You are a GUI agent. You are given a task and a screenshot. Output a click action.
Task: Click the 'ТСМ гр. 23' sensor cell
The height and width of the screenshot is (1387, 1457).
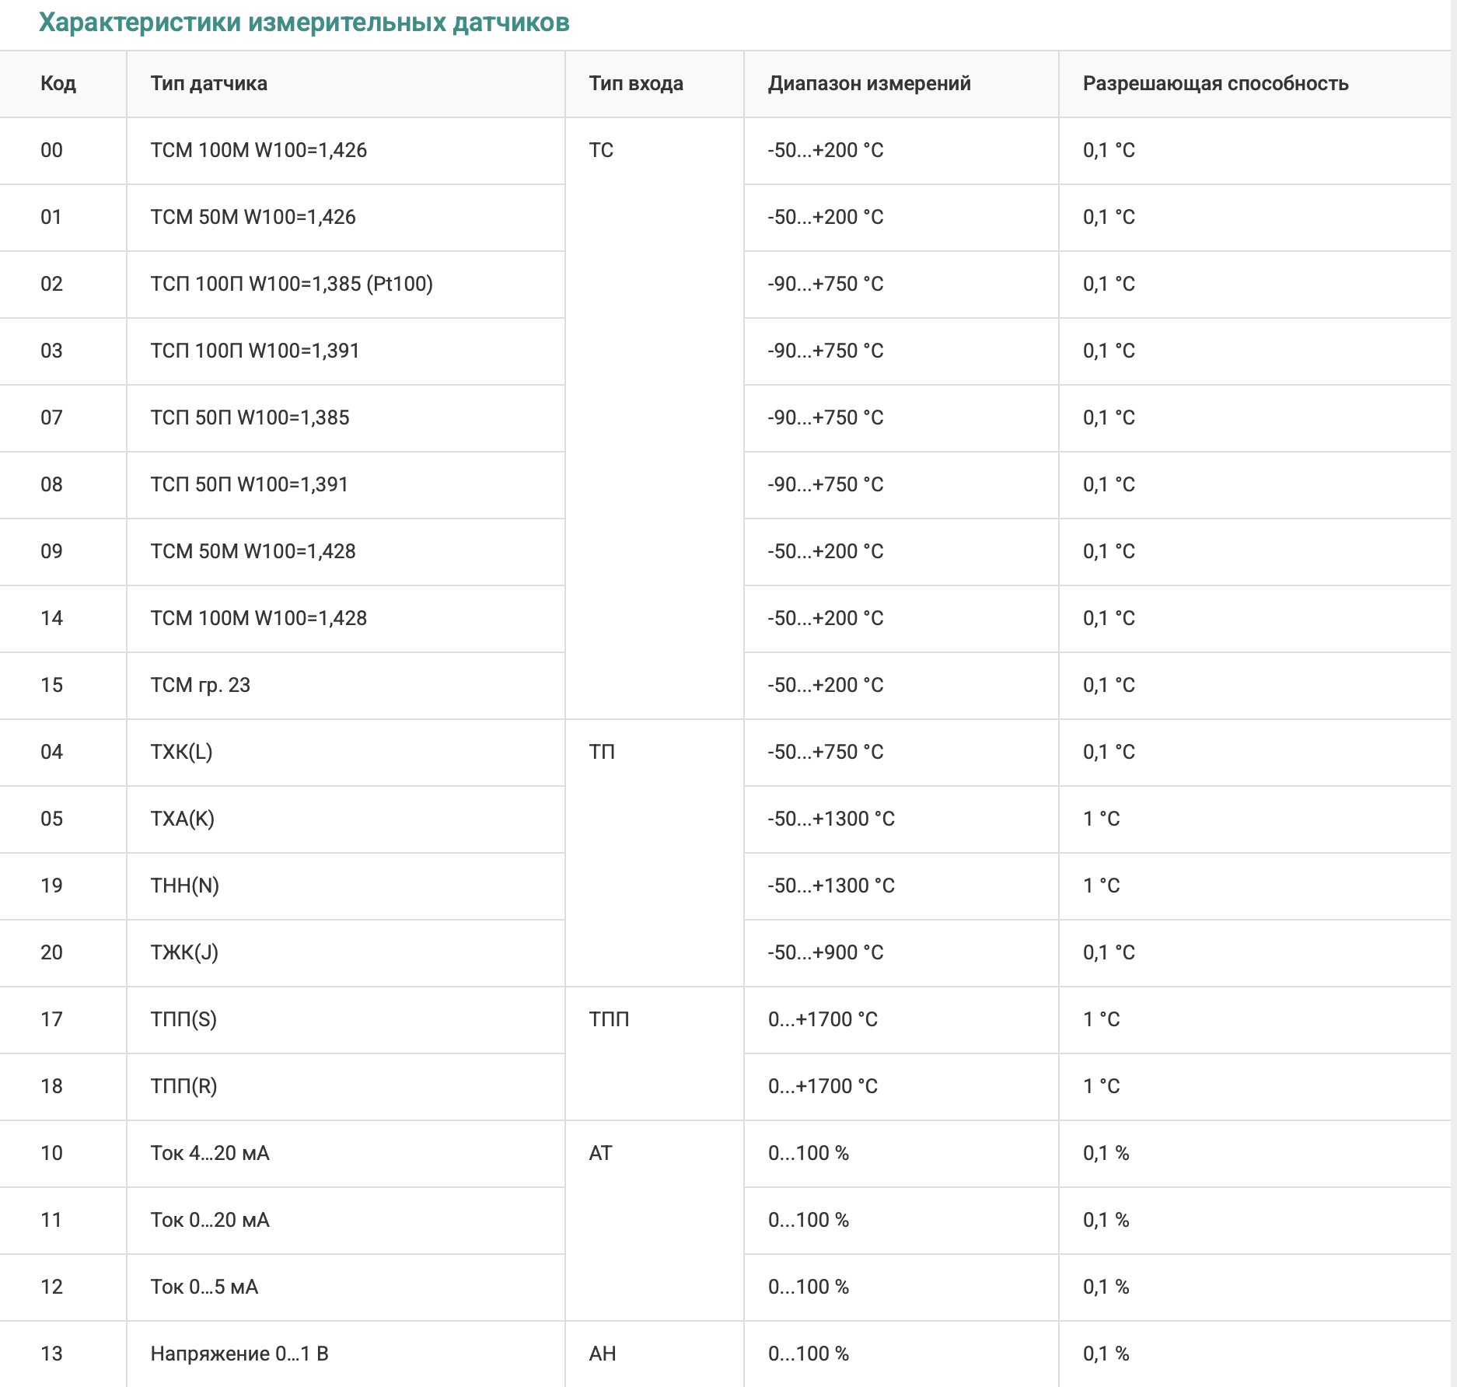coord(200,685)
